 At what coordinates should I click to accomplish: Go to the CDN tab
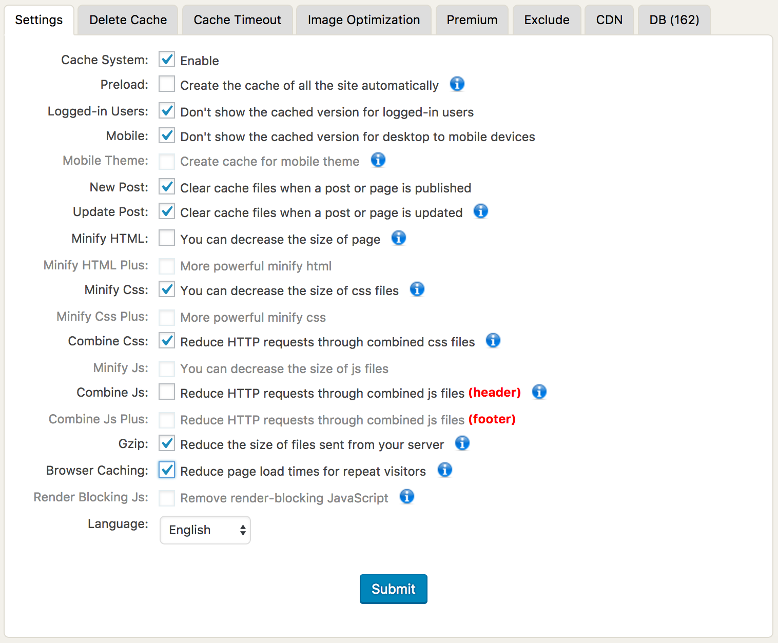coord(609,20)
